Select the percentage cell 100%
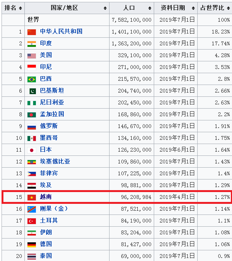 pyautogui.click(x=215, y=20)
